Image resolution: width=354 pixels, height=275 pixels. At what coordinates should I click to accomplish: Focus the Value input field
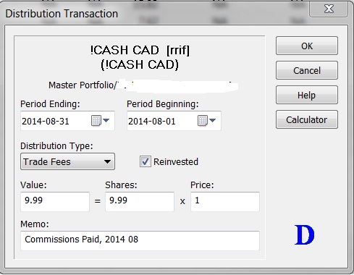tap(55, 202)
